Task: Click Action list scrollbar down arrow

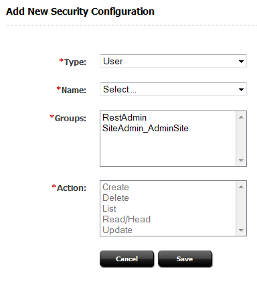Action: 241,230
